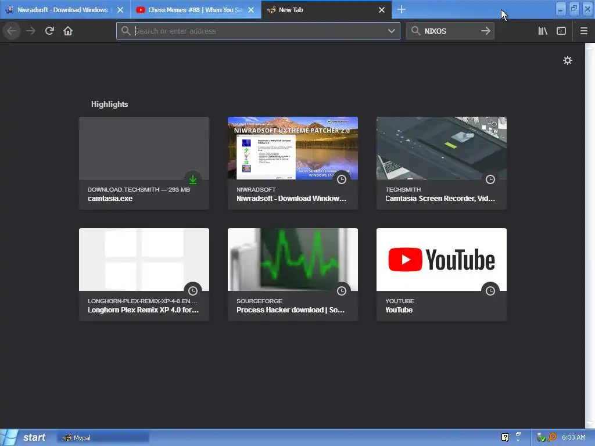Click the Windows flag logo on start
The width and height of the screenshot is (595, 446).
10,438
